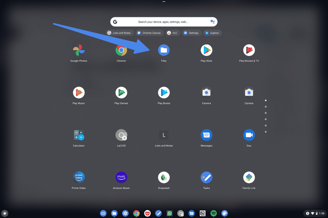Launch the Snapseed photo editor
Image resolution: width=328 pixels, height=218 pixels.
(x=164, y=177)
